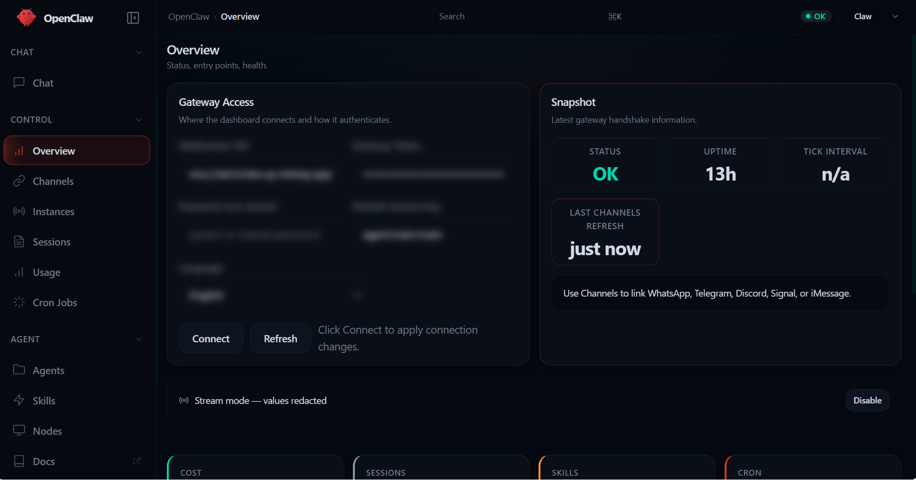
Task: Click the Skills lightning icon
Action: 19,400
